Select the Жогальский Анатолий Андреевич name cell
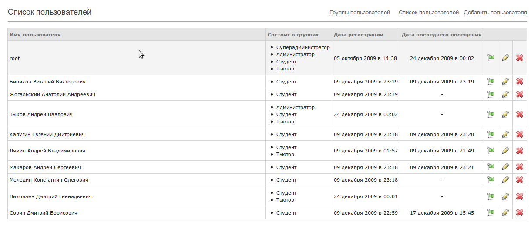 [52, 94]
